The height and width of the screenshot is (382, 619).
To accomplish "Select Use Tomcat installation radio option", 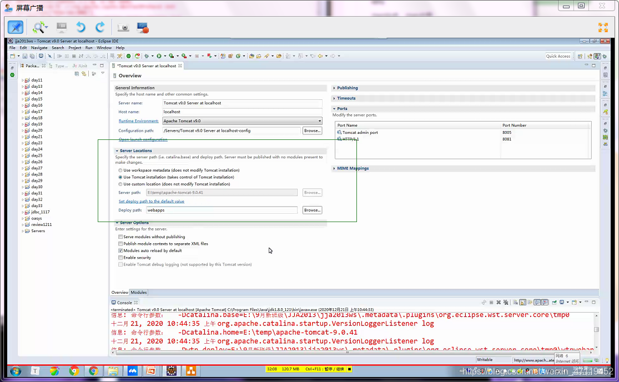I will 120,177.
